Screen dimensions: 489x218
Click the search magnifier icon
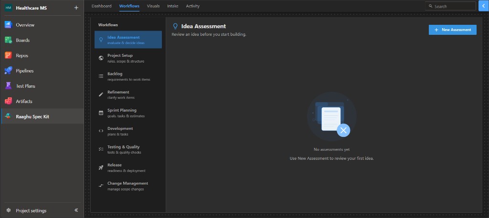tap(431, 6)
